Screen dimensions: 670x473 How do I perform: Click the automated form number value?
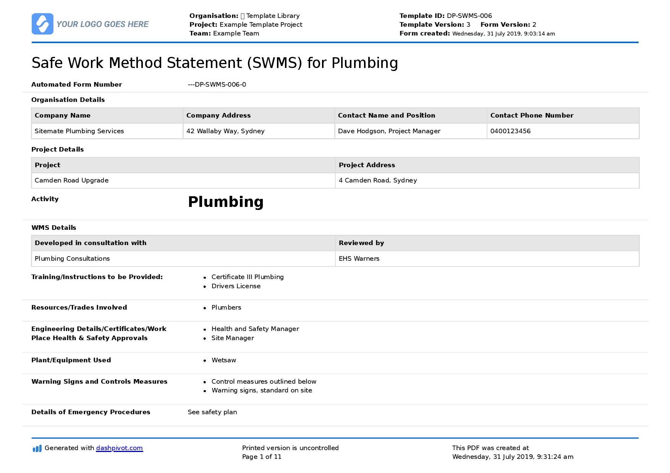point(217,85)
